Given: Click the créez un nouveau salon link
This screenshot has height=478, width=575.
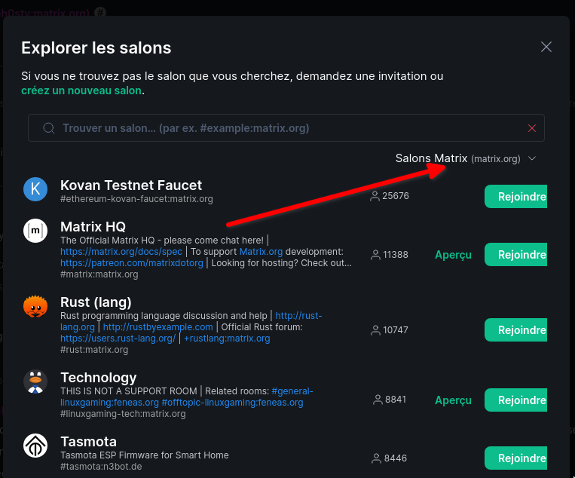Looking at the screenshot, I should point(81,90).
